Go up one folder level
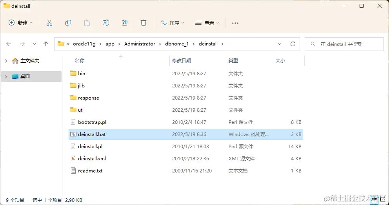 (x=45, y=44)
